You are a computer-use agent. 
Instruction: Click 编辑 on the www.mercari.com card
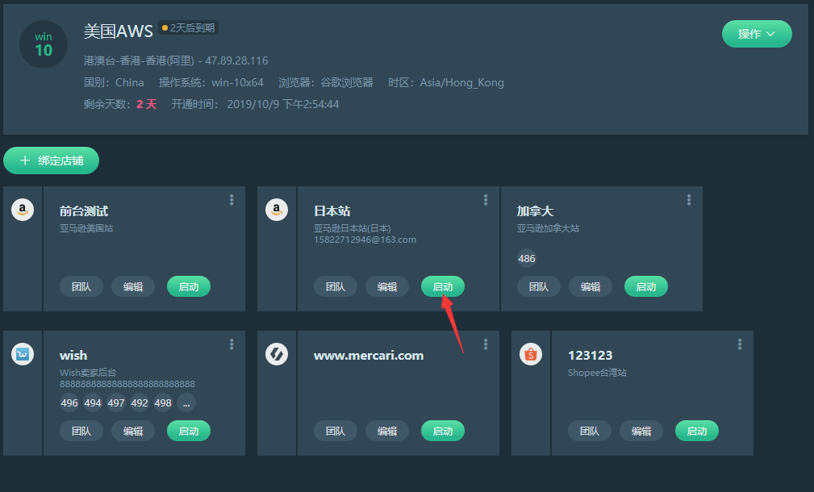coord(386,431)
